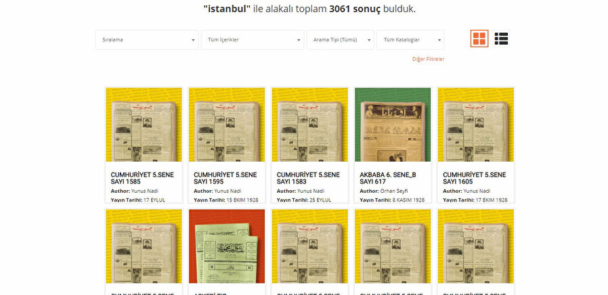608x295 pixels.
Task: Open Cumhuriyet 5.Sene Sayı 1585 thumbnail
Action: (144, 124)
